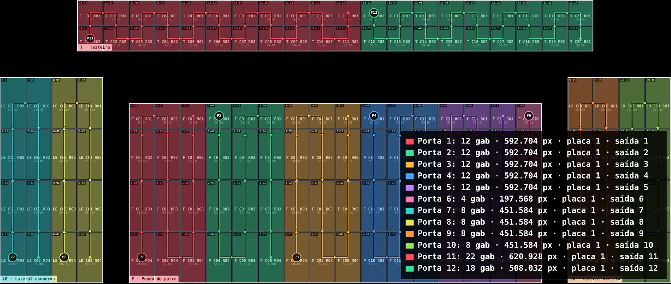Viewport: 671px width, 284px height.
Task: Click the P2 port marker in the green section
Action: point(219,116)
